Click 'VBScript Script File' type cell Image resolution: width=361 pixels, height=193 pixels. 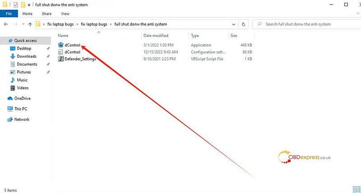coord(207,59)
